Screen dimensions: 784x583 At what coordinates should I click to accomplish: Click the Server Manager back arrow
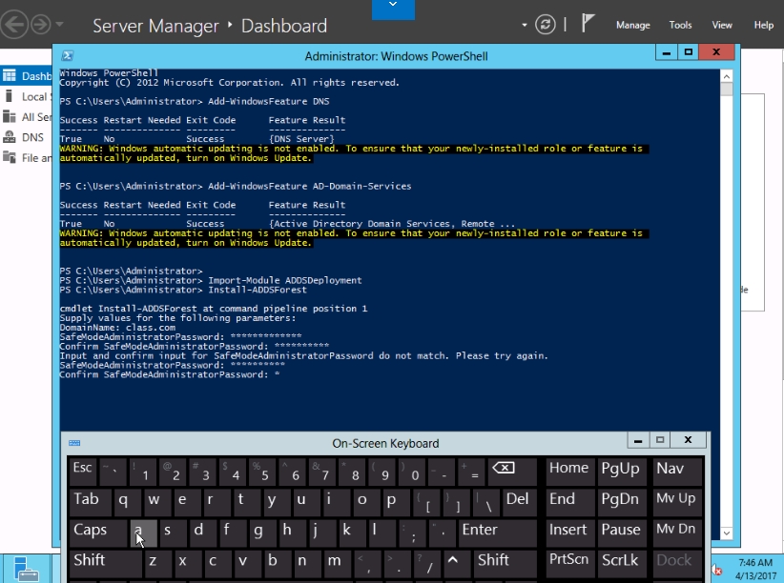12,25
